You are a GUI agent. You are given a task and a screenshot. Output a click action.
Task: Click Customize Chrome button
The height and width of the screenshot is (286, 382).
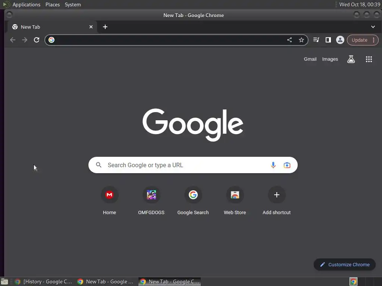click(344, 265)
